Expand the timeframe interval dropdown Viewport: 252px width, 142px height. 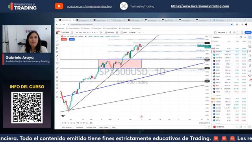(x=97, y=32)
